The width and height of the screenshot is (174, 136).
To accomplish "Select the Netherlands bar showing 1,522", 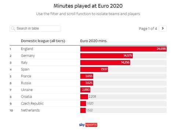I will [83, 110].
